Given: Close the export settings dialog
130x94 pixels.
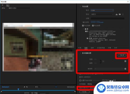Looking at the screenshot, I should click(128, 2).
